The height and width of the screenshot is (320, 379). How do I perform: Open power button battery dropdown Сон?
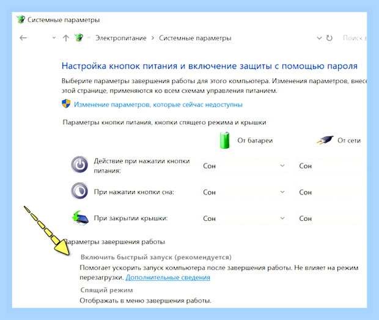click(244, 166)
